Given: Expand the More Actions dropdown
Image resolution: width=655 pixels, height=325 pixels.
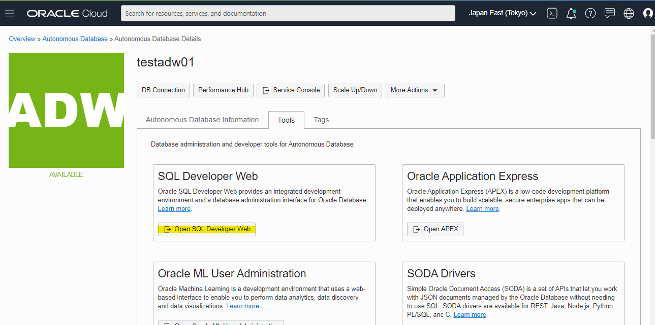Looking at the screenshot, I should [x=415, y=90].
